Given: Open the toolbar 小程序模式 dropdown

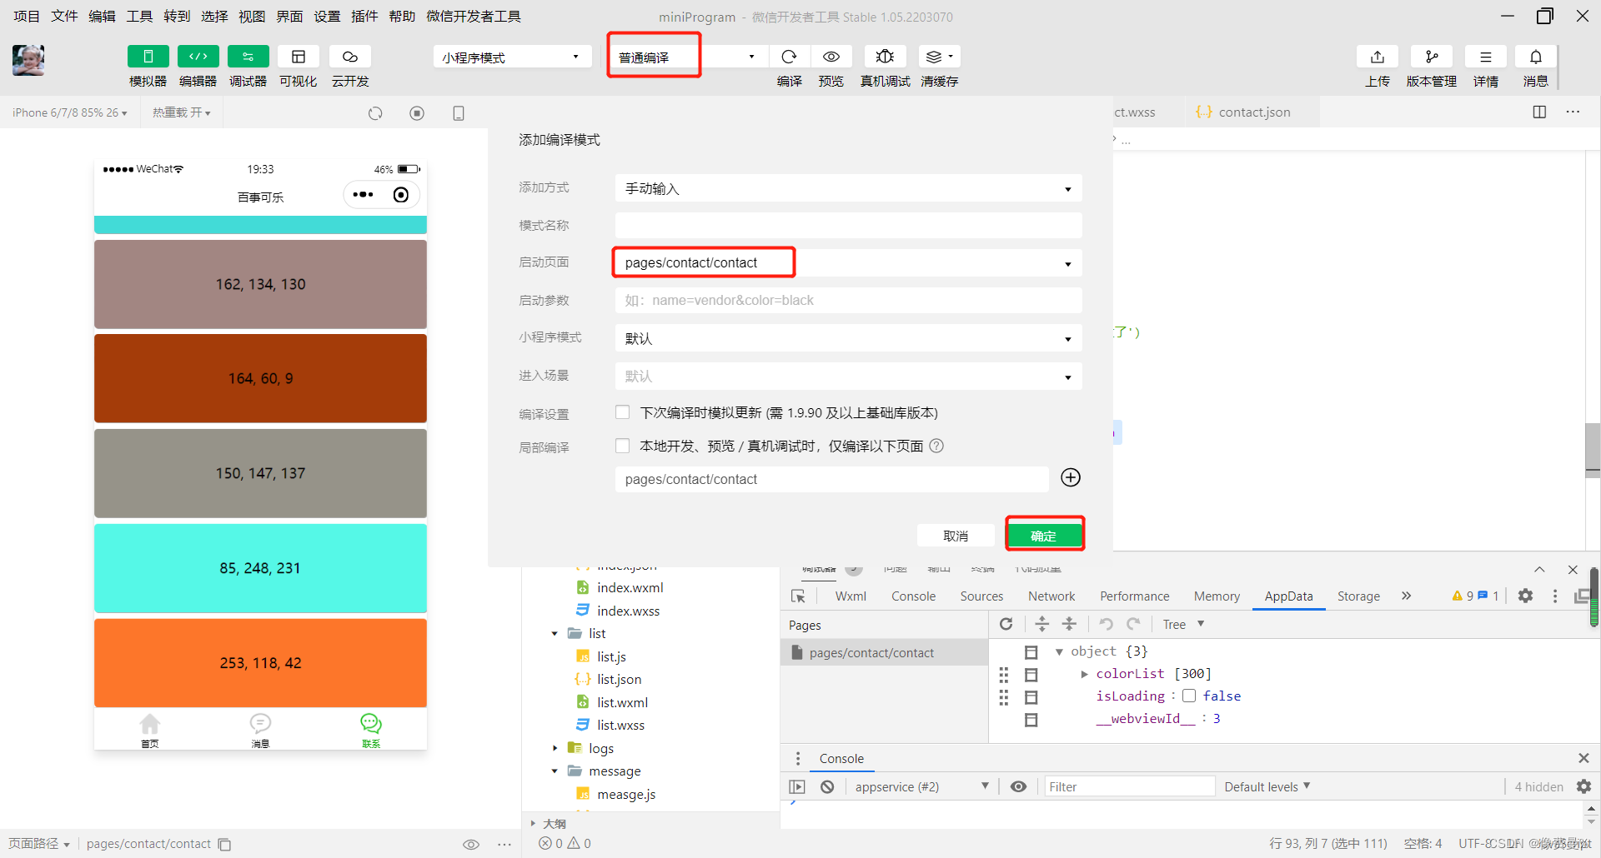Looking at the screenshot, I should pyautogui.click(x=511, y=57).
